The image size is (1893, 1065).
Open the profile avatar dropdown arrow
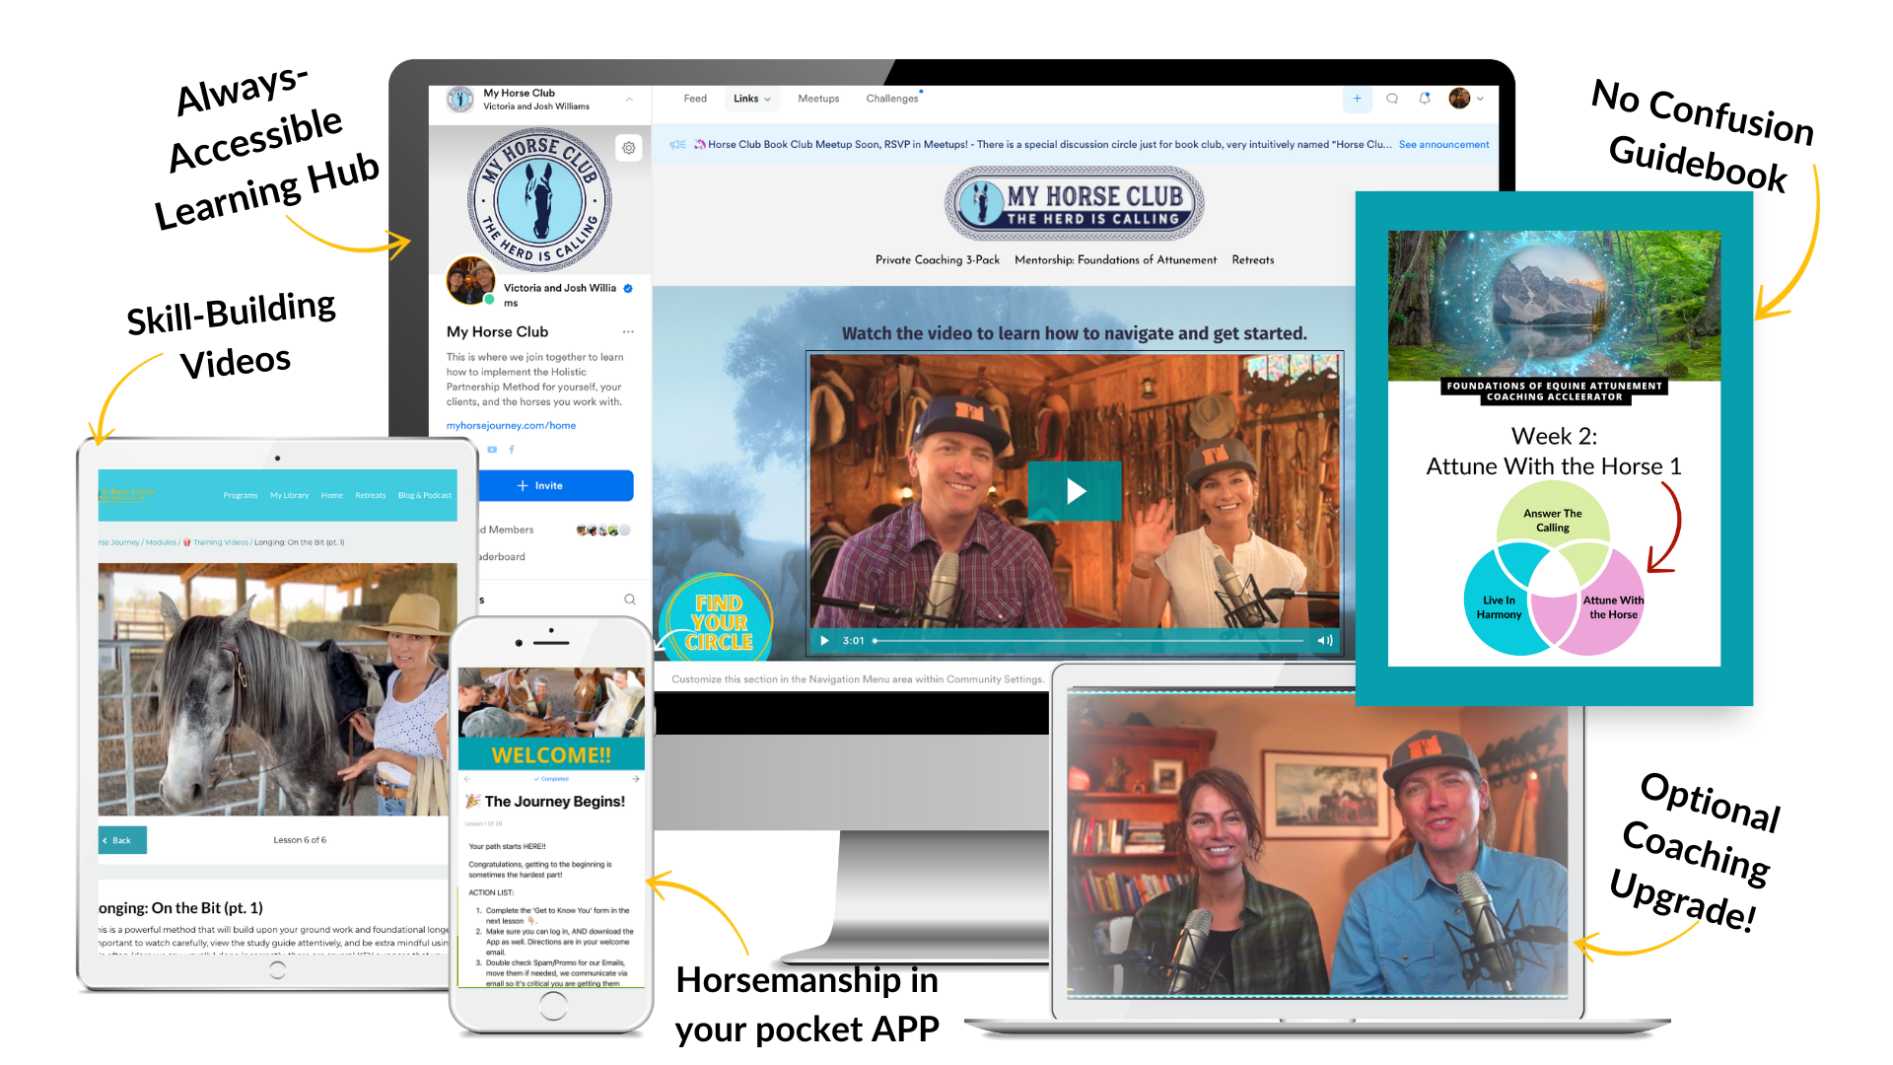[1480, 99]
